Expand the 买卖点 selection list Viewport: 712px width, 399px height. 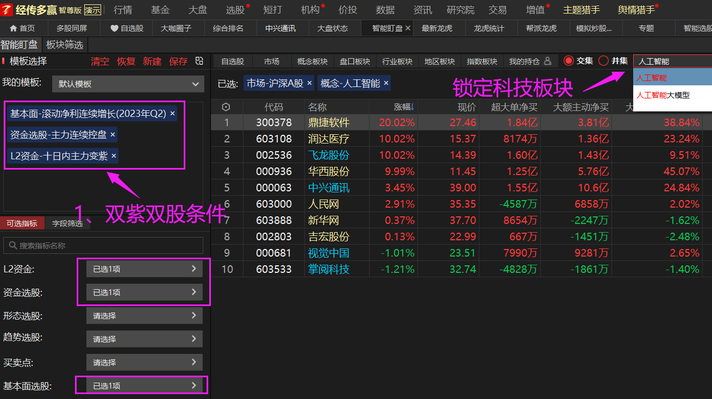click(x=145, y=362)
